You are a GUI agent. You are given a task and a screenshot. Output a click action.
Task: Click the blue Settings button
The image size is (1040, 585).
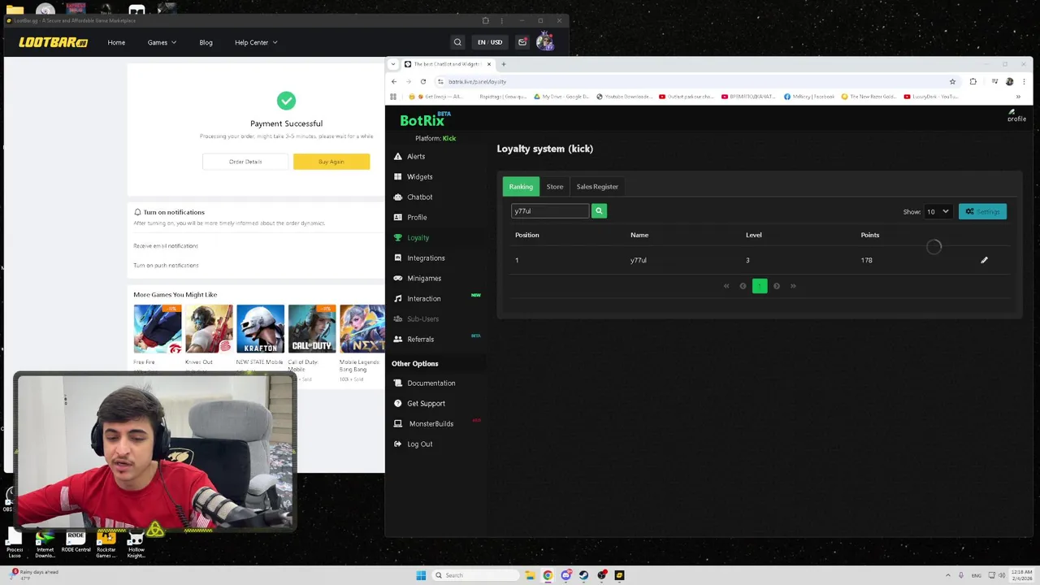tap(982, 211)
